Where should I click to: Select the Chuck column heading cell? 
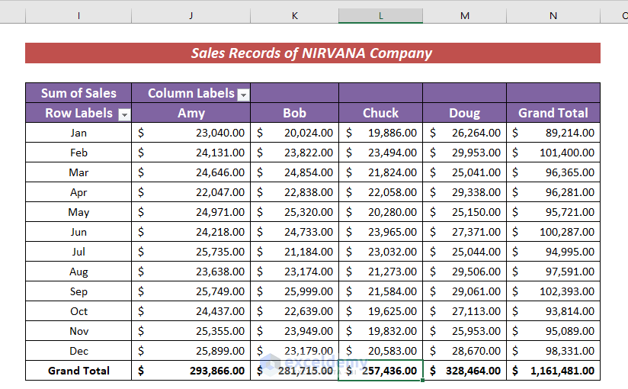(380, 113)
